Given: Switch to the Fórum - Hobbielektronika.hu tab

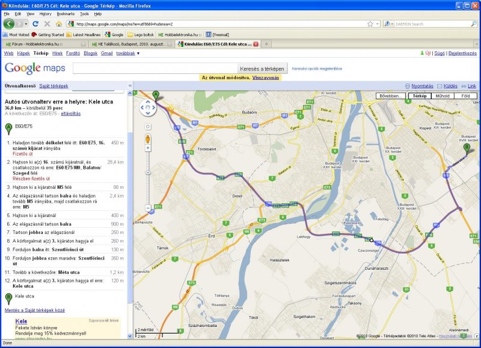Looking at the screenshot, I should pos(44,44).
